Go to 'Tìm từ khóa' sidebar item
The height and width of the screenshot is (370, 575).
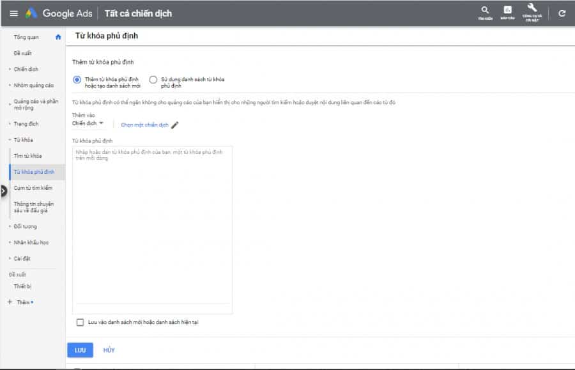(28, 156)
